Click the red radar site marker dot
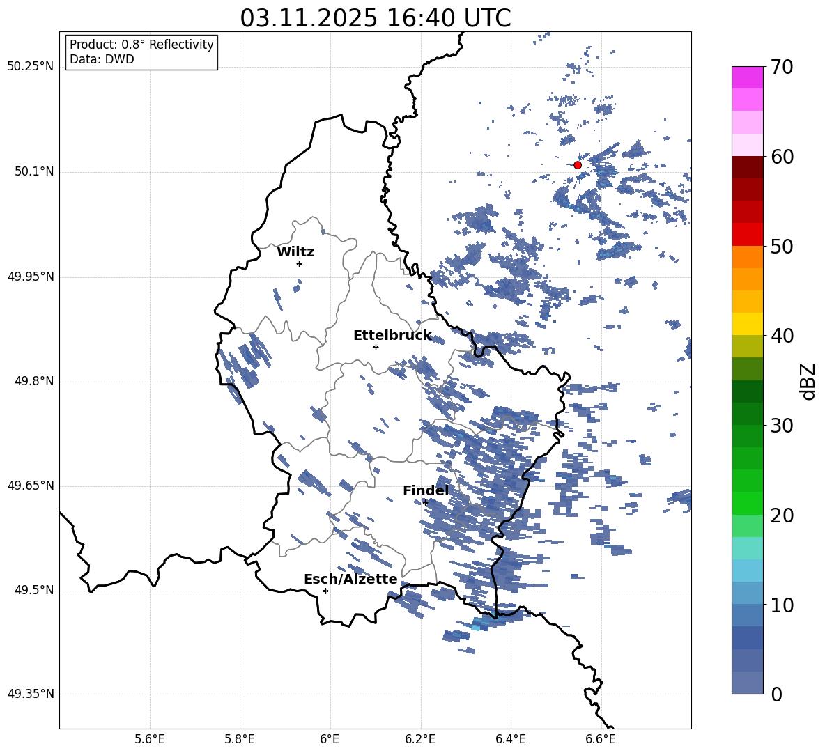Viewport: 825px width, 753px height. click(577, 165)
